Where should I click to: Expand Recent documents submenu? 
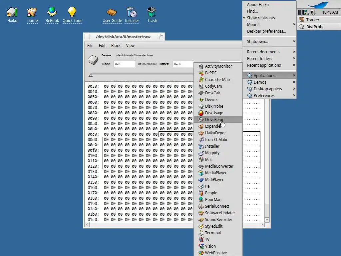[x=269, y=52]
